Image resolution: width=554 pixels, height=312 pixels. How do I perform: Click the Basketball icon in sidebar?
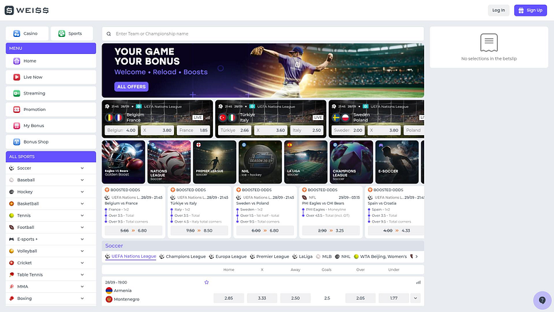click(x=11, y=203)
